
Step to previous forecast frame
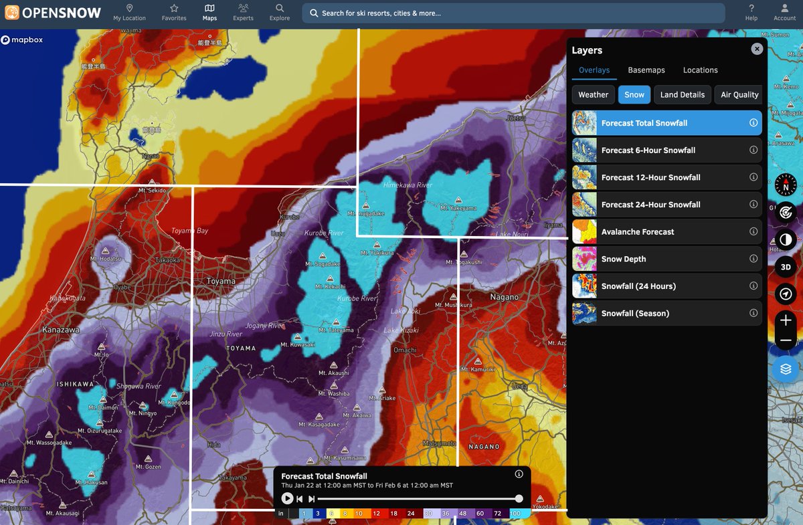(x=300, y=498)
